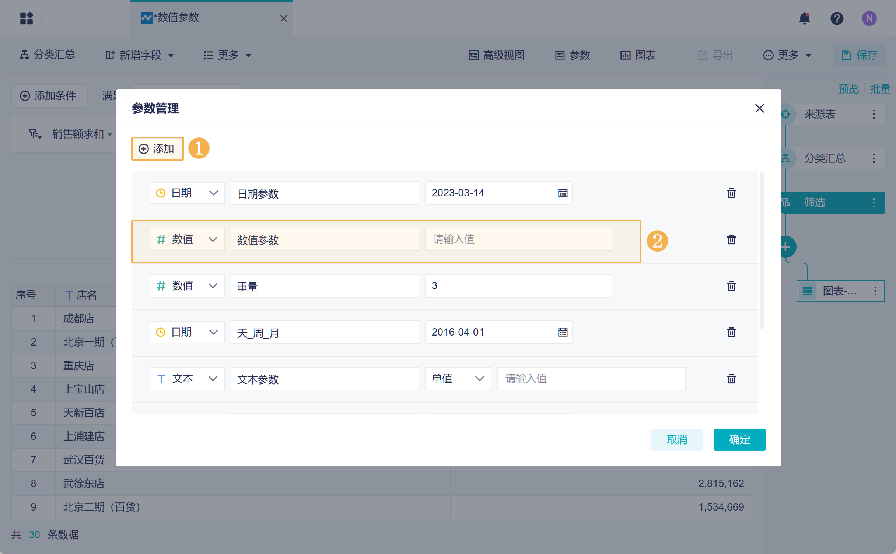Delete the 重量 parameter row
The width and height of the screenshot is (896, 554).
pyautogui.click(x=731, y=286)
